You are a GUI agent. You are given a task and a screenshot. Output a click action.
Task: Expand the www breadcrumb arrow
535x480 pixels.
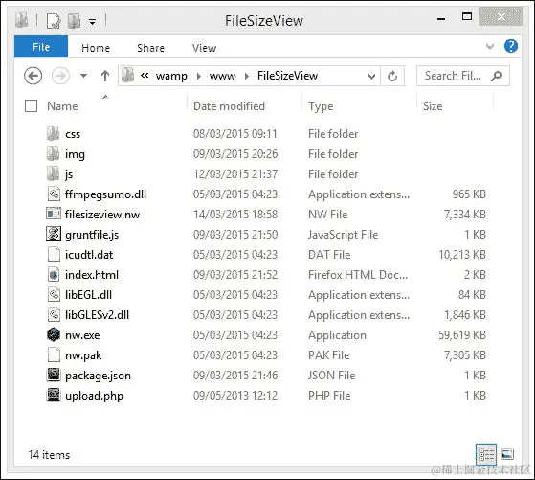click(247, 76)
